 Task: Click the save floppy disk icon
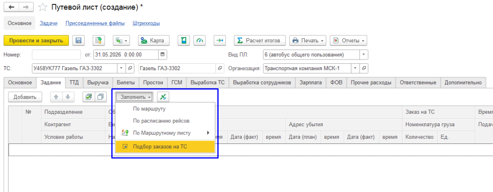[78, 40]
